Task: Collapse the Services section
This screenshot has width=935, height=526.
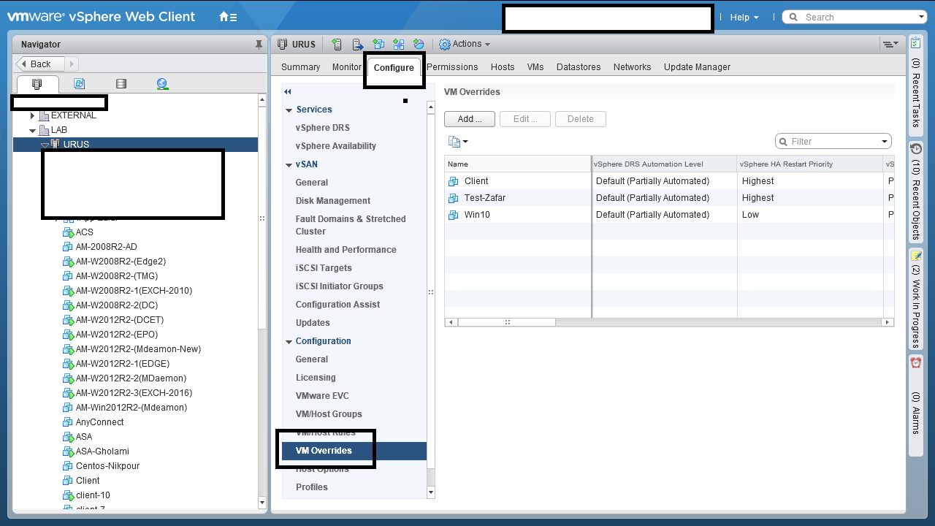Action: (x=289, y=110)
